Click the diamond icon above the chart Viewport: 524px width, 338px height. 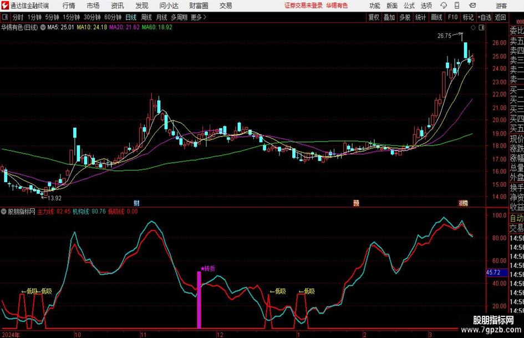point(473,28)
